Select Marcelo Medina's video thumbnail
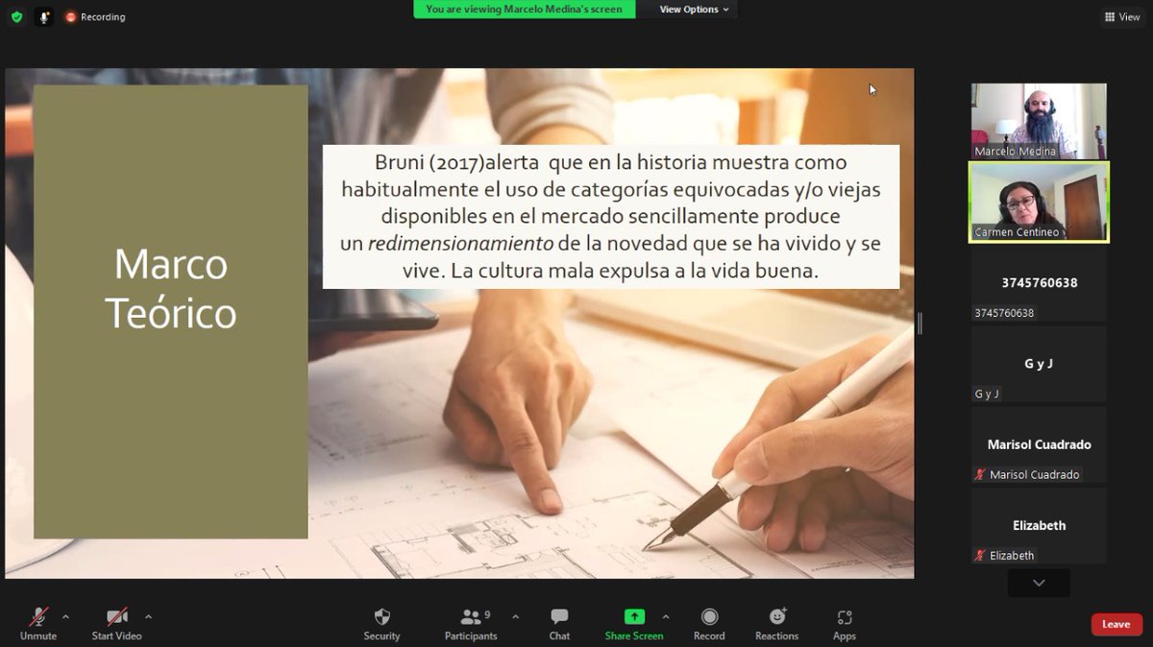The height and width of the screenshot is (647, 1153). coord(1039,121)
